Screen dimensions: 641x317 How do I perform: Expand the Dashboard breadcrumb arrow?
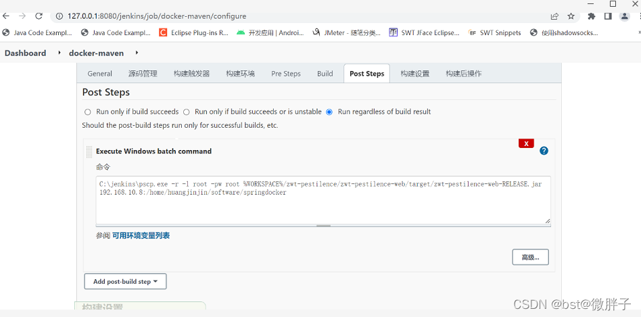pos(59,53)
